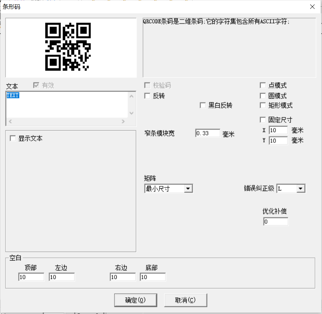
Task: Click the 右边 margin field
Action: pos(123,277)
